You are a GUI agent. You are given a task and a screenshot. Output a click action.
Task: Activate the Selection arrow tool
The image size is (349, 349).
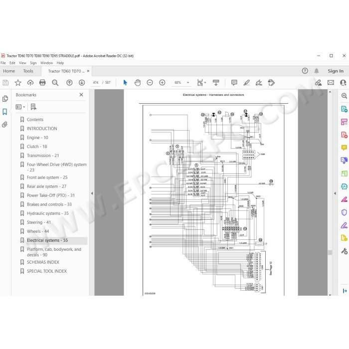tap(125, 83)
